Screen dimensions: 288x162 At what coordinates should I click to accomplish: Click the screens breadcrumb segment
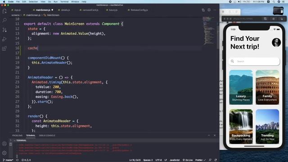point(15,15)
